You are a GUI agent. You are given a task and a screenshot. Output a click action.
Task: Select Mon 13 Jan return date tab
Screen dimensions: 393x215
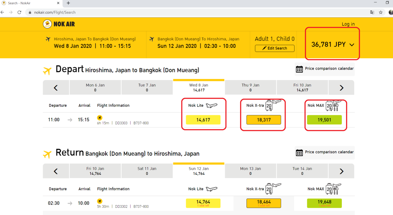click(251, 171)
